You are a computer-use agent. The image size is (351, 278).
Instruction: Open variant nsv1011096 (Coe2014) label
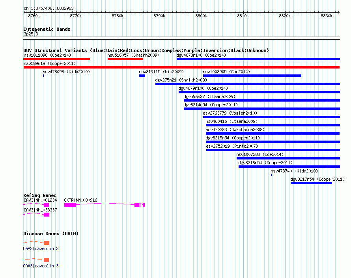[x=47, y=55]
